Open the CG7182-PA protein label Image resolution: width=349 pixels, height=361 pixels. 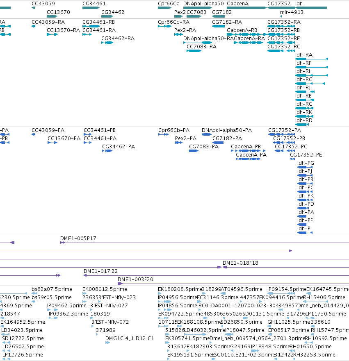pyautogui.click(x=227, y=138)
